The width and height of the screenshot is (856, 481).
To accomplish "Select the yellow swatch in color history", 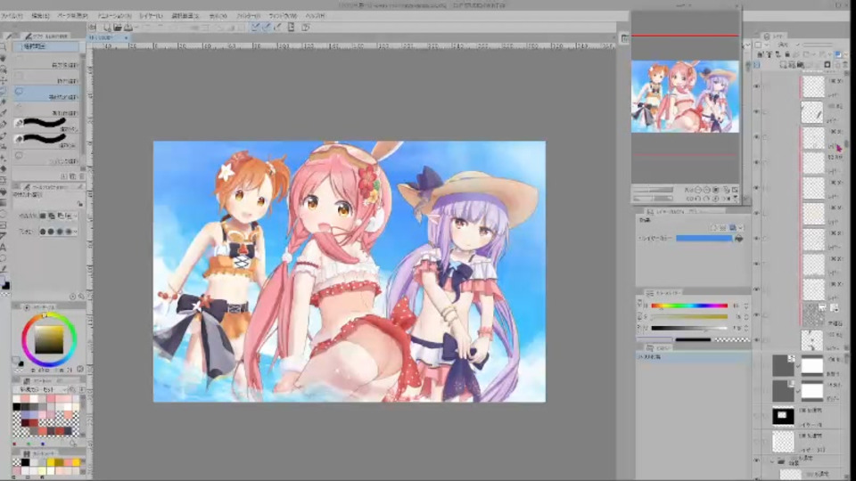I will pyautogui.click(x=51, y=462).
